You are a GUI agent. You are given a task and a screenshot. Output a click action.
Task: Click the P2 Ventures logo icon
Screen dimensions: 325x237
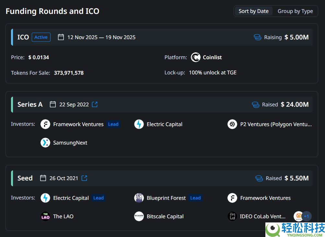[232, 124]
